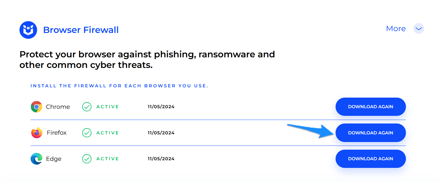Expand the More chevron circle

[x=419, y=29]
